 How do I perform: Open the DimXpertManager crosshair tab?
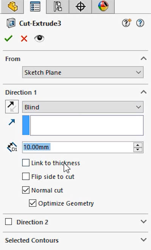pyautogui.click(x=80, y=6)
